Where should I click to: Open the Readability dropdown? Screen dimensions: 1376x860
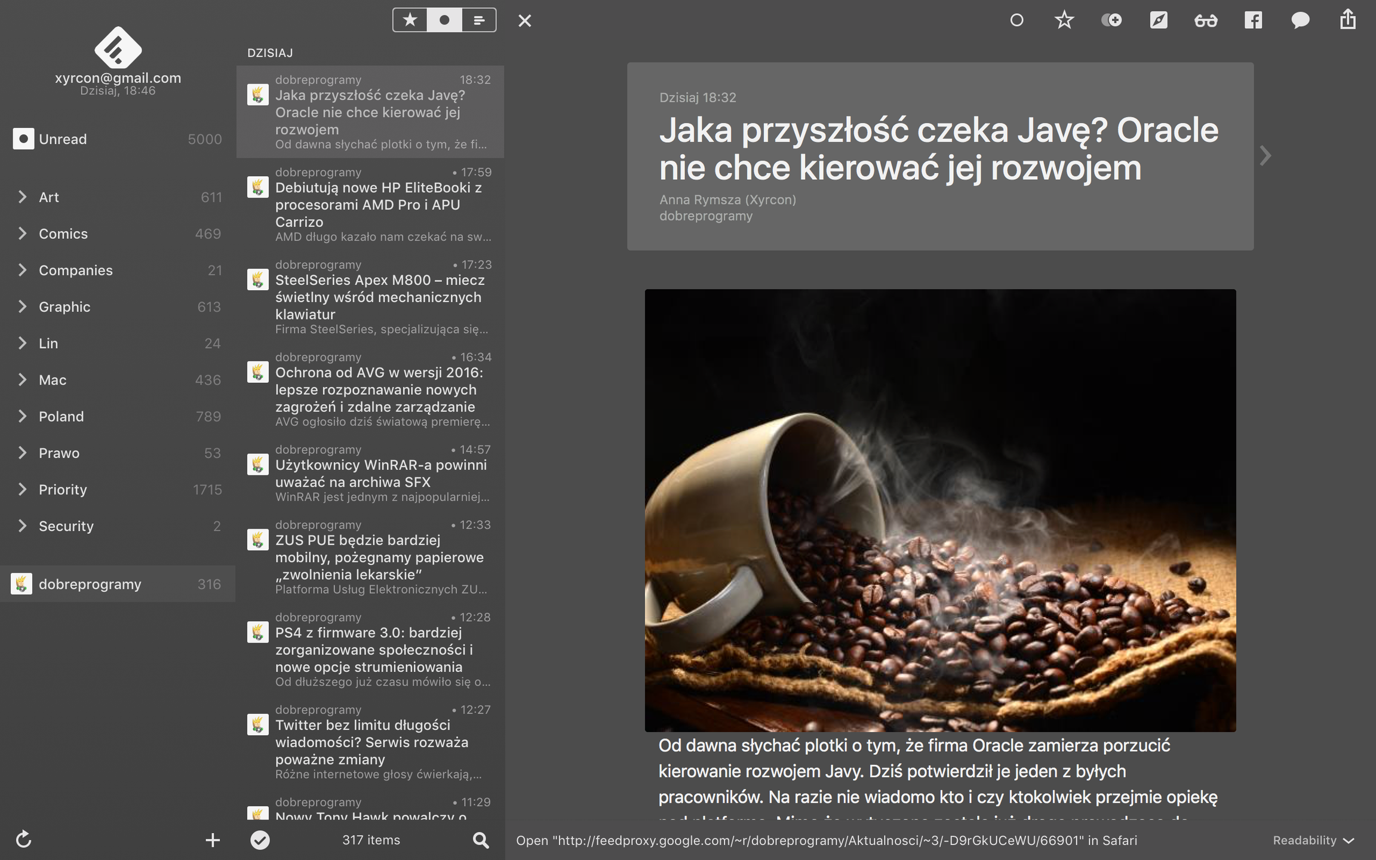coord(1313,840)
